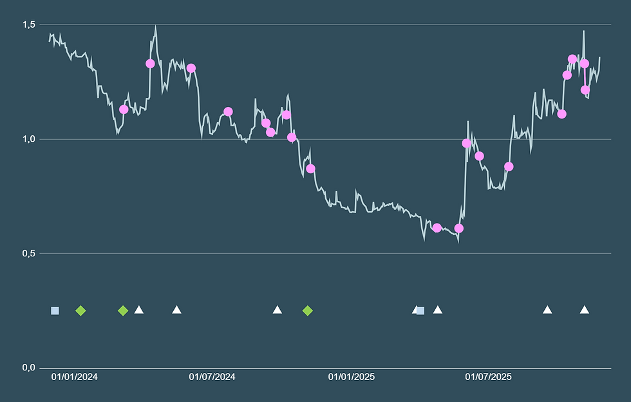Click the pink dot just at the 1,0 line in October 2024
This screenshot has height=402, width=631.
[x=292, y=137]
